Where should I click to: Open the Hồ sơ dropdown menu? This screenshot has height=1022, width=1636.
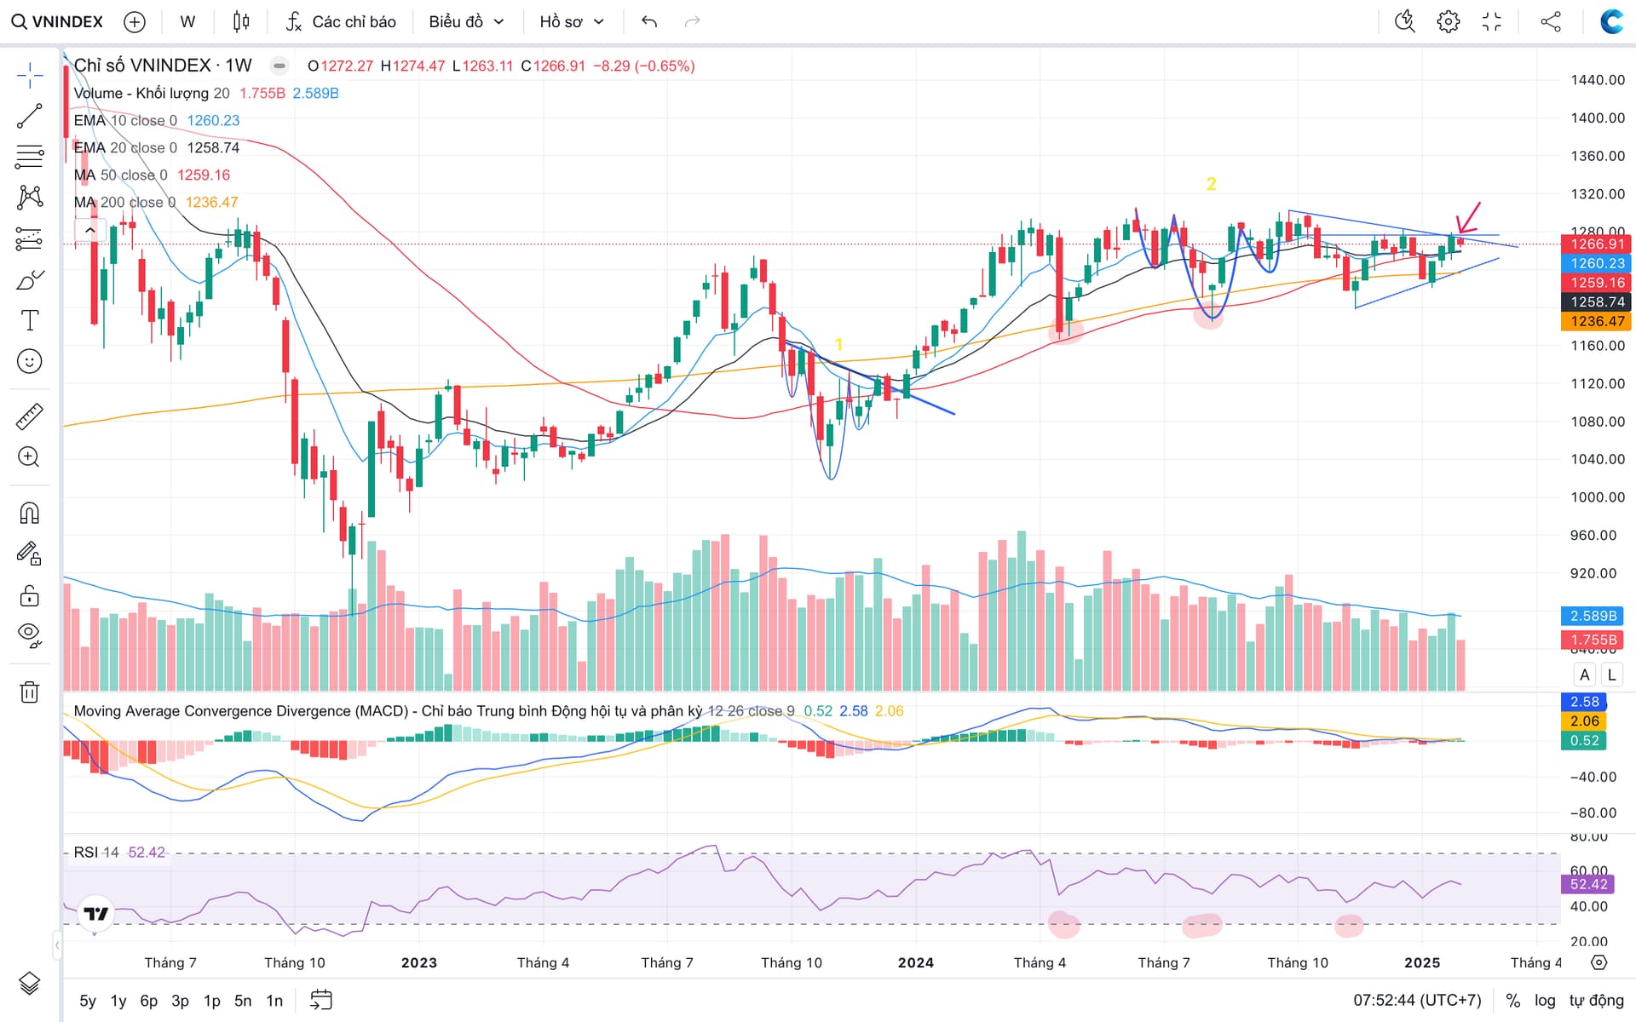point(572,21)
